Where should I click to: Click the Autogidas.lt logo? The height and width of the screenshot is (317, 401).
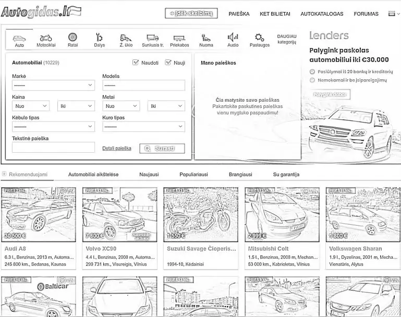tap(41, 13)
